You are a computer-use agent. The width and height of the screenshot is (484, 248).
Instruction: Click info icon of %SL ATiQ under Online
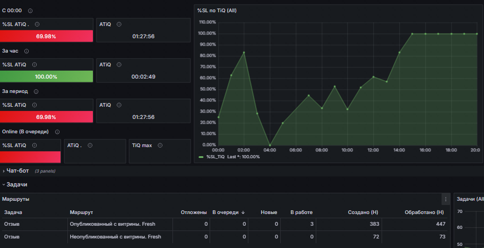(x=34, y=146)
